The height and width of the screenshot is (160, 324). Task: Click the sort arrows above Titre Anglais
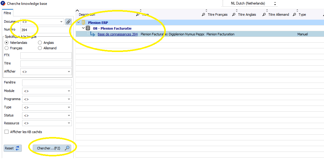(x=237, y=10)
